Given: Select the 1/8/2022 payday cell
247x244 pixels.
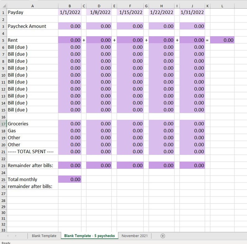Looking at the screenshot, I should click(x=99, y=12).
